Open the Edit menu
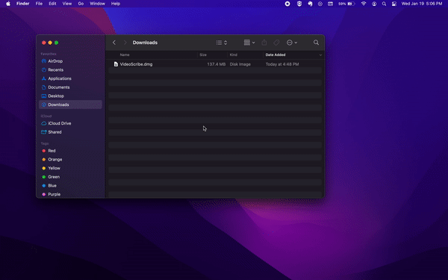Image resolution: width=448 pixels, height=280 pixels. click(x=52, y=4)
